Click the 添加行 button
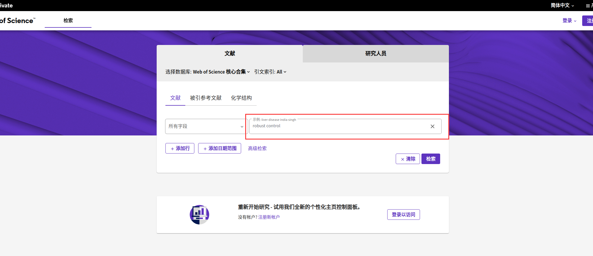The width and height of the screenshot is (593, 256). (180, 148)
